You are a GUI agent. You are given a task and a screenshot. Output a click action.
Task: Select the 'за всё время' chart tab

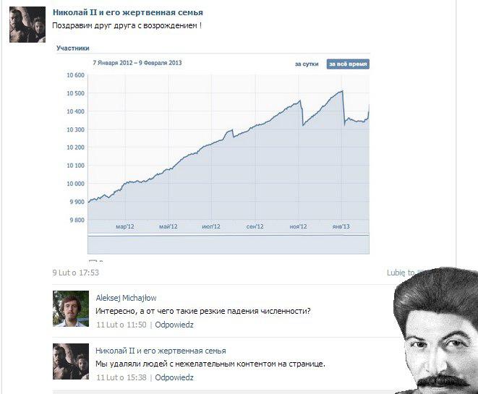[348, 64]
